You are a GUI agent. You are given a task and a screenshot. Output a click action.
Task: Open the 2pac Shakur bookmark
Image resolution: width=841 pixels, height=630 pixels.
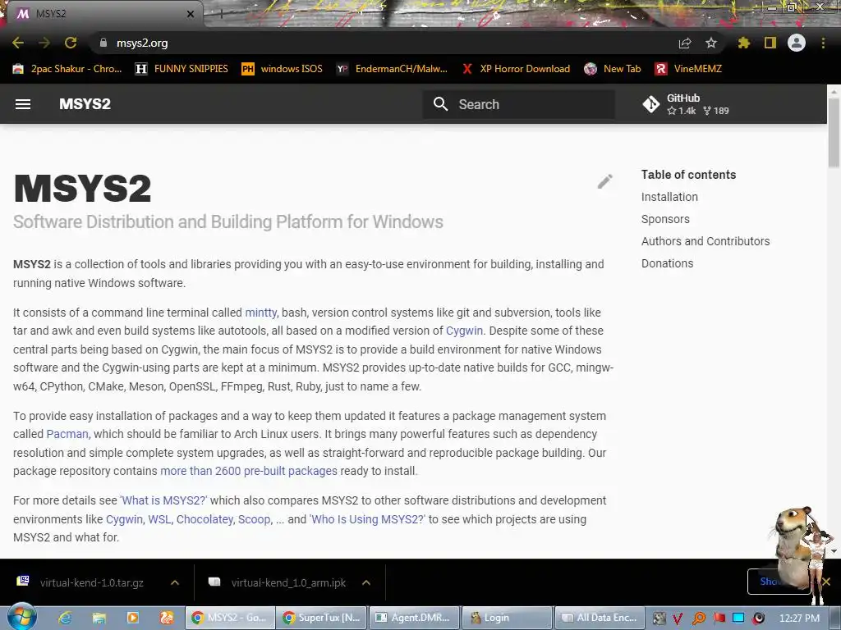tap(67, 69)
